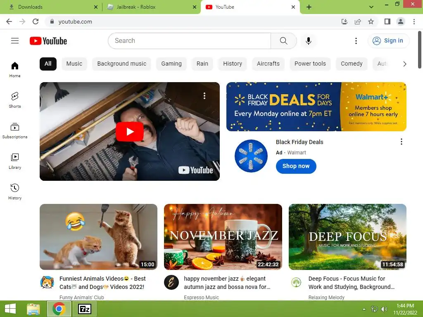
Task: Click the Sign in button
Action: click(388, 41)
